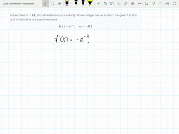Add a new pen with plus
179x134 pixels.
[x=99, y=3]
